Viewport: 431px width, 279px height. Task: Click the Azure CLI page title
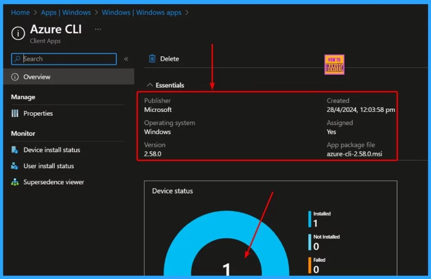coord(56,29)
